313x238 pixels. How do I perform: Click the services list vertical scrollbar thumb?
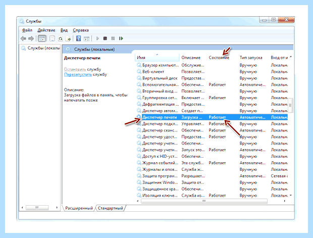click(x=290, y=105)
